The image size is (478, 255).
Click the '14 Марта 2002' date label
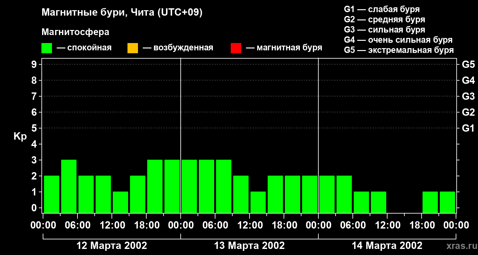[x=387, y=246]
